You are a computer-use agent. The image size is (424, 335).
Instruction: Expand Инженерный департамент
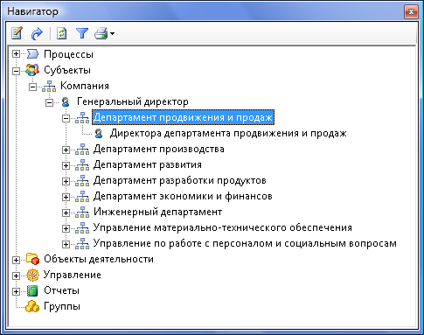coord(66,213)
